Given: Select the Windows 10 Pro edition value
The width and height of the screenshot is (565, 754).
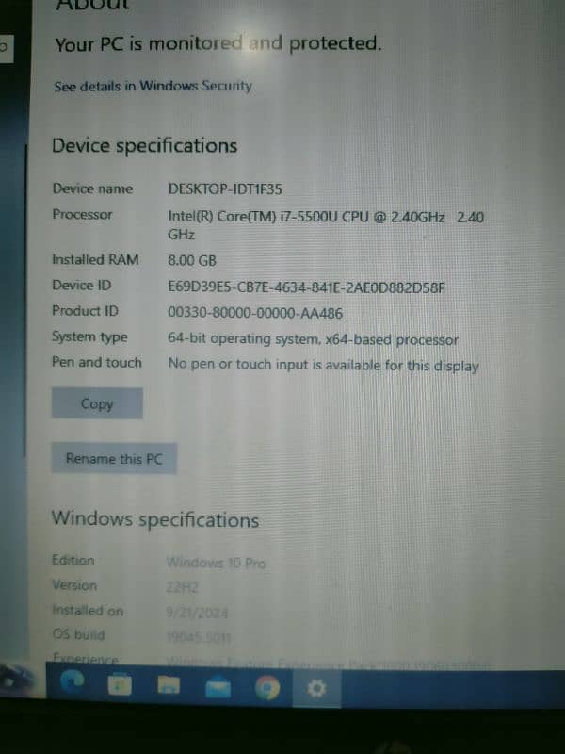Looking at the screenshot, I should tap(216, 563).
